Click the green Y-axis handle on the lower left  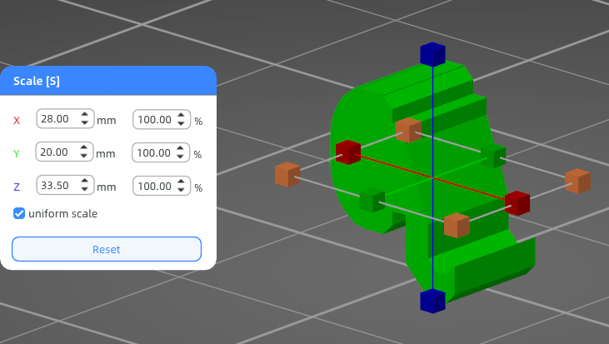click(x=372, y=200)
